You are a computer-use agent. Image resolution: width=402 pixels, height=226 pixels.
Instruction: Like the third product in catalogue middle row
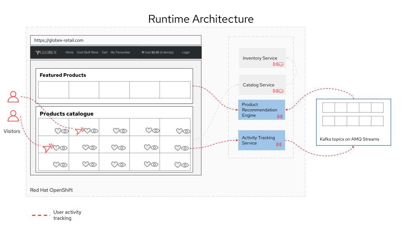114,147
